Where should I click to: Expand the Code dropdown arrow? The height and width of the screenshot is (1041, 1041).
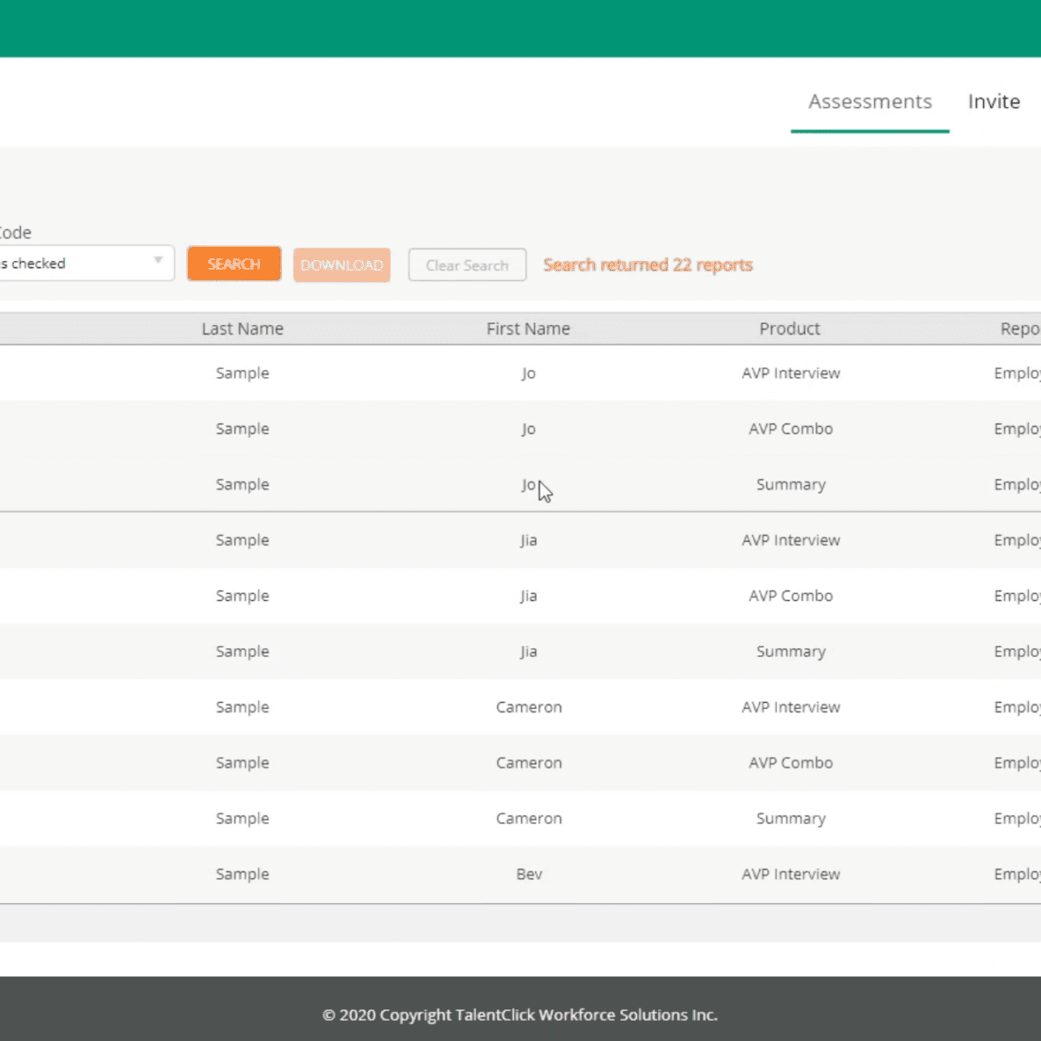[158, 261]
